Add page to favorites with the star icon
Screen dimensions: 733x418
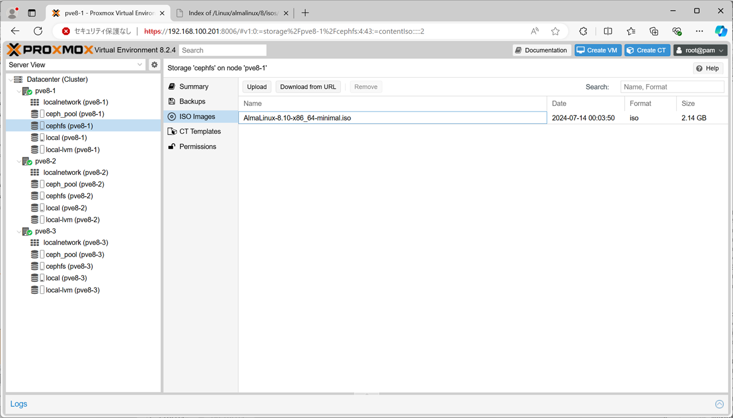(x=555, y=31)
